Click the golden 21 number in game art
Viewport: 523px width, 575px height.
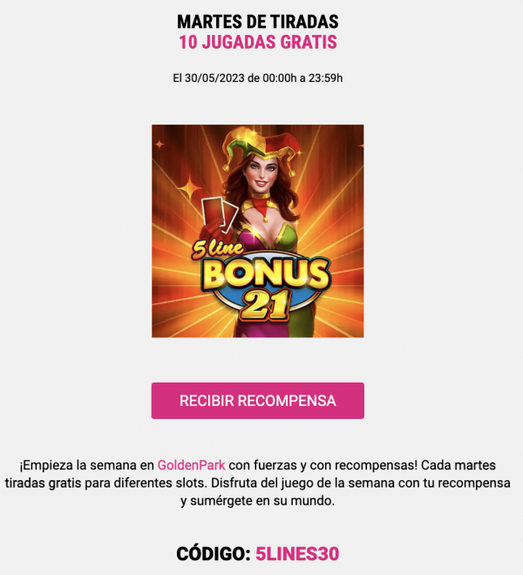[266, 305]
